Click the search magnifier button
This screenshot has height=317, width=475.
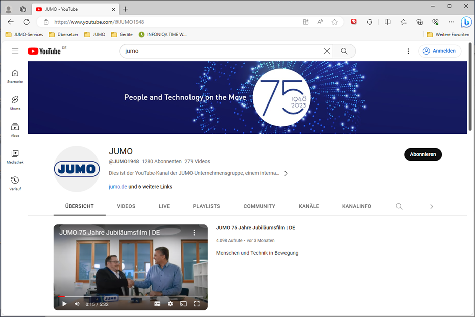click(x=344, y=51)
